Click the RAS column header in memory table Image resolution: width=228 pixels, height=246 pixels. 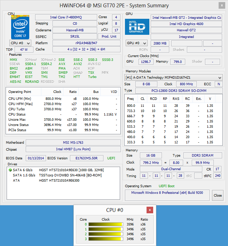(x=176, y=99)
